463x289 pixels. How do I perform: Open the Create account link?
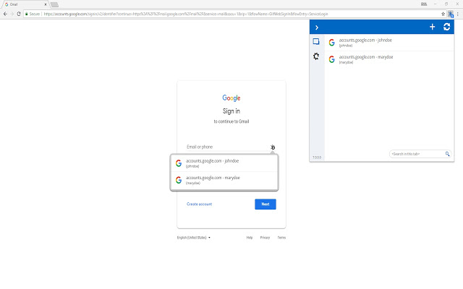pos(200,204)
